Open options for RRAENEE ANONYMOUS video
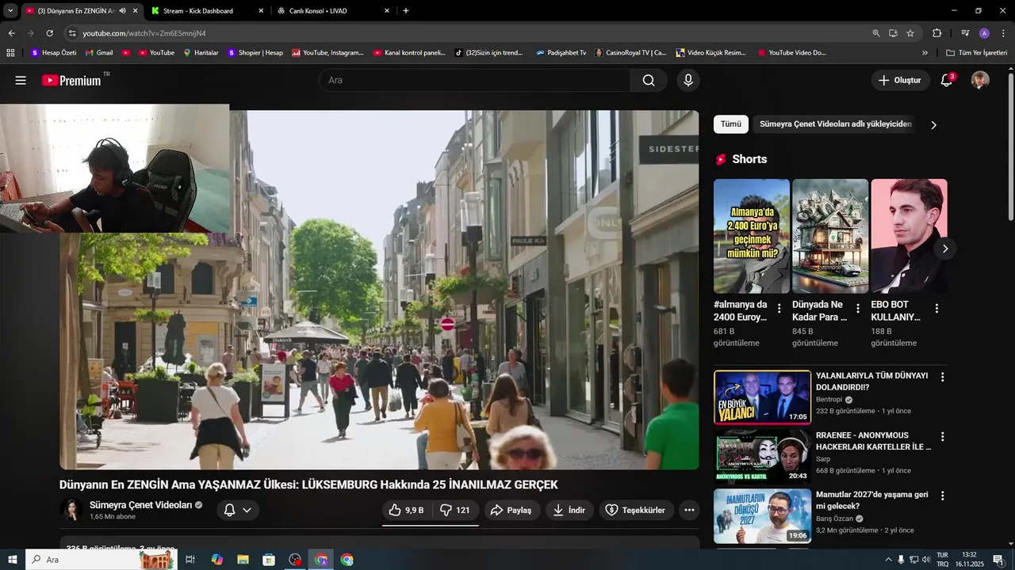Viewport: 1015px width, 570px height. tap(943, 437)
